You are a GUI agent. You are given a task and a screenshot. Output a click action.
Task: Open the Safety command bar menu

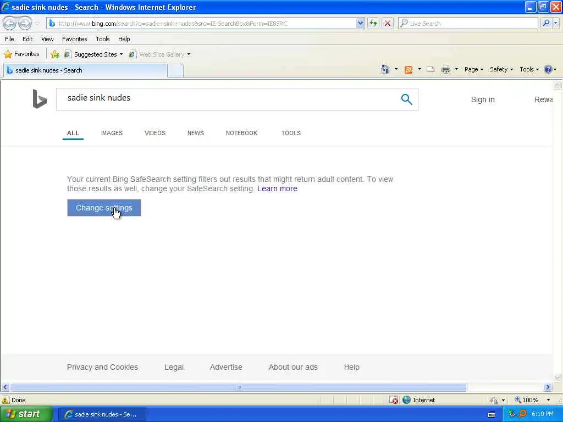pyautogui.click(x=501, y=69)
